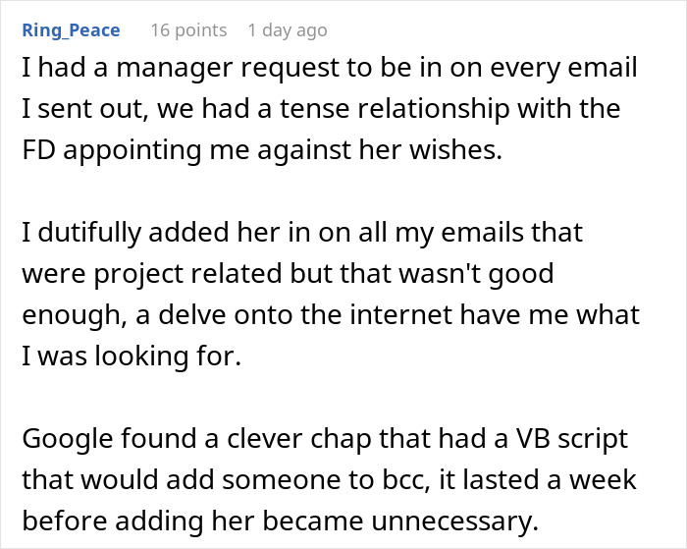Click the word 'dutifully' in the second paragraph
Viewport: 687px width, 549px height.
coord(89,232)
